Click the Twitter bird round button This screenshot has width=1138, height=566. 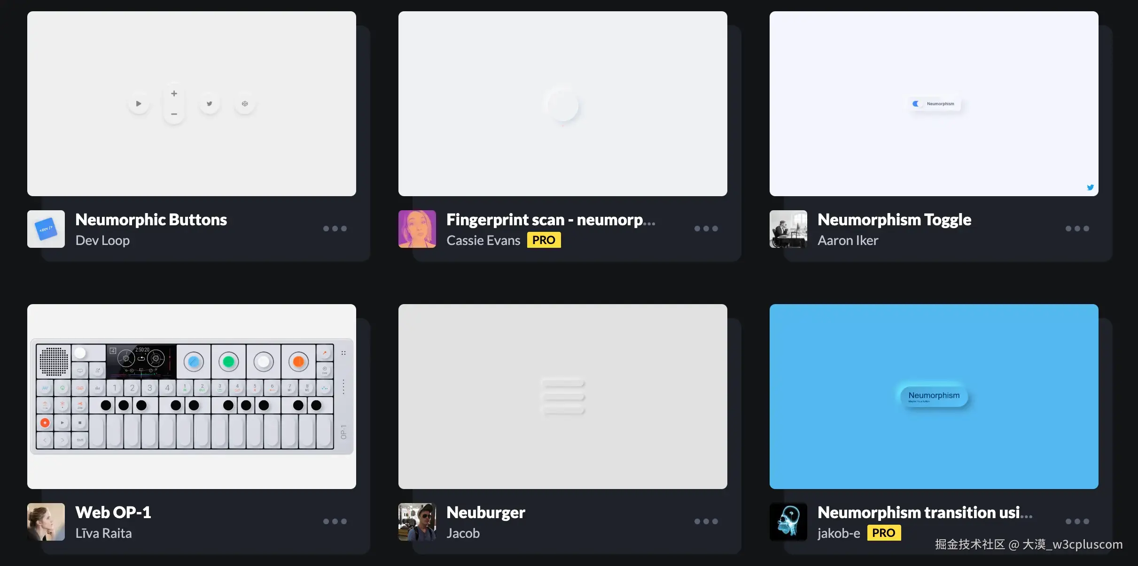click(x=210, y=104)
